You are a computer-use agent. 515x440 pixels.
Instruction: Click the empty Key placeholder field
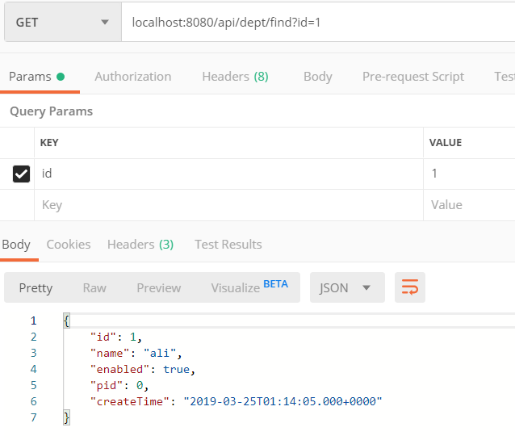point(230,205)
